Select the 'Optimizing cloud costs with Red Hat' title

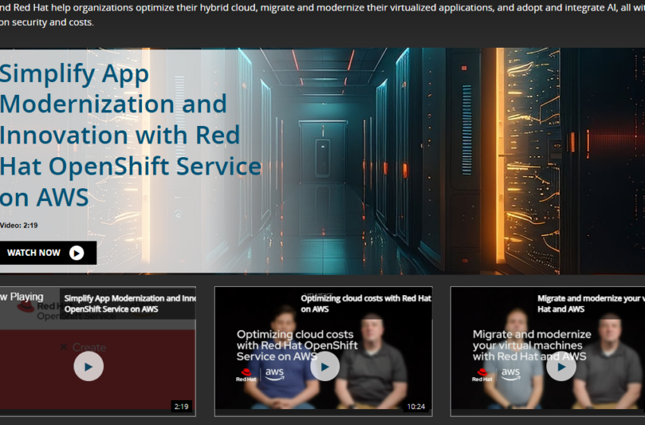366,304
